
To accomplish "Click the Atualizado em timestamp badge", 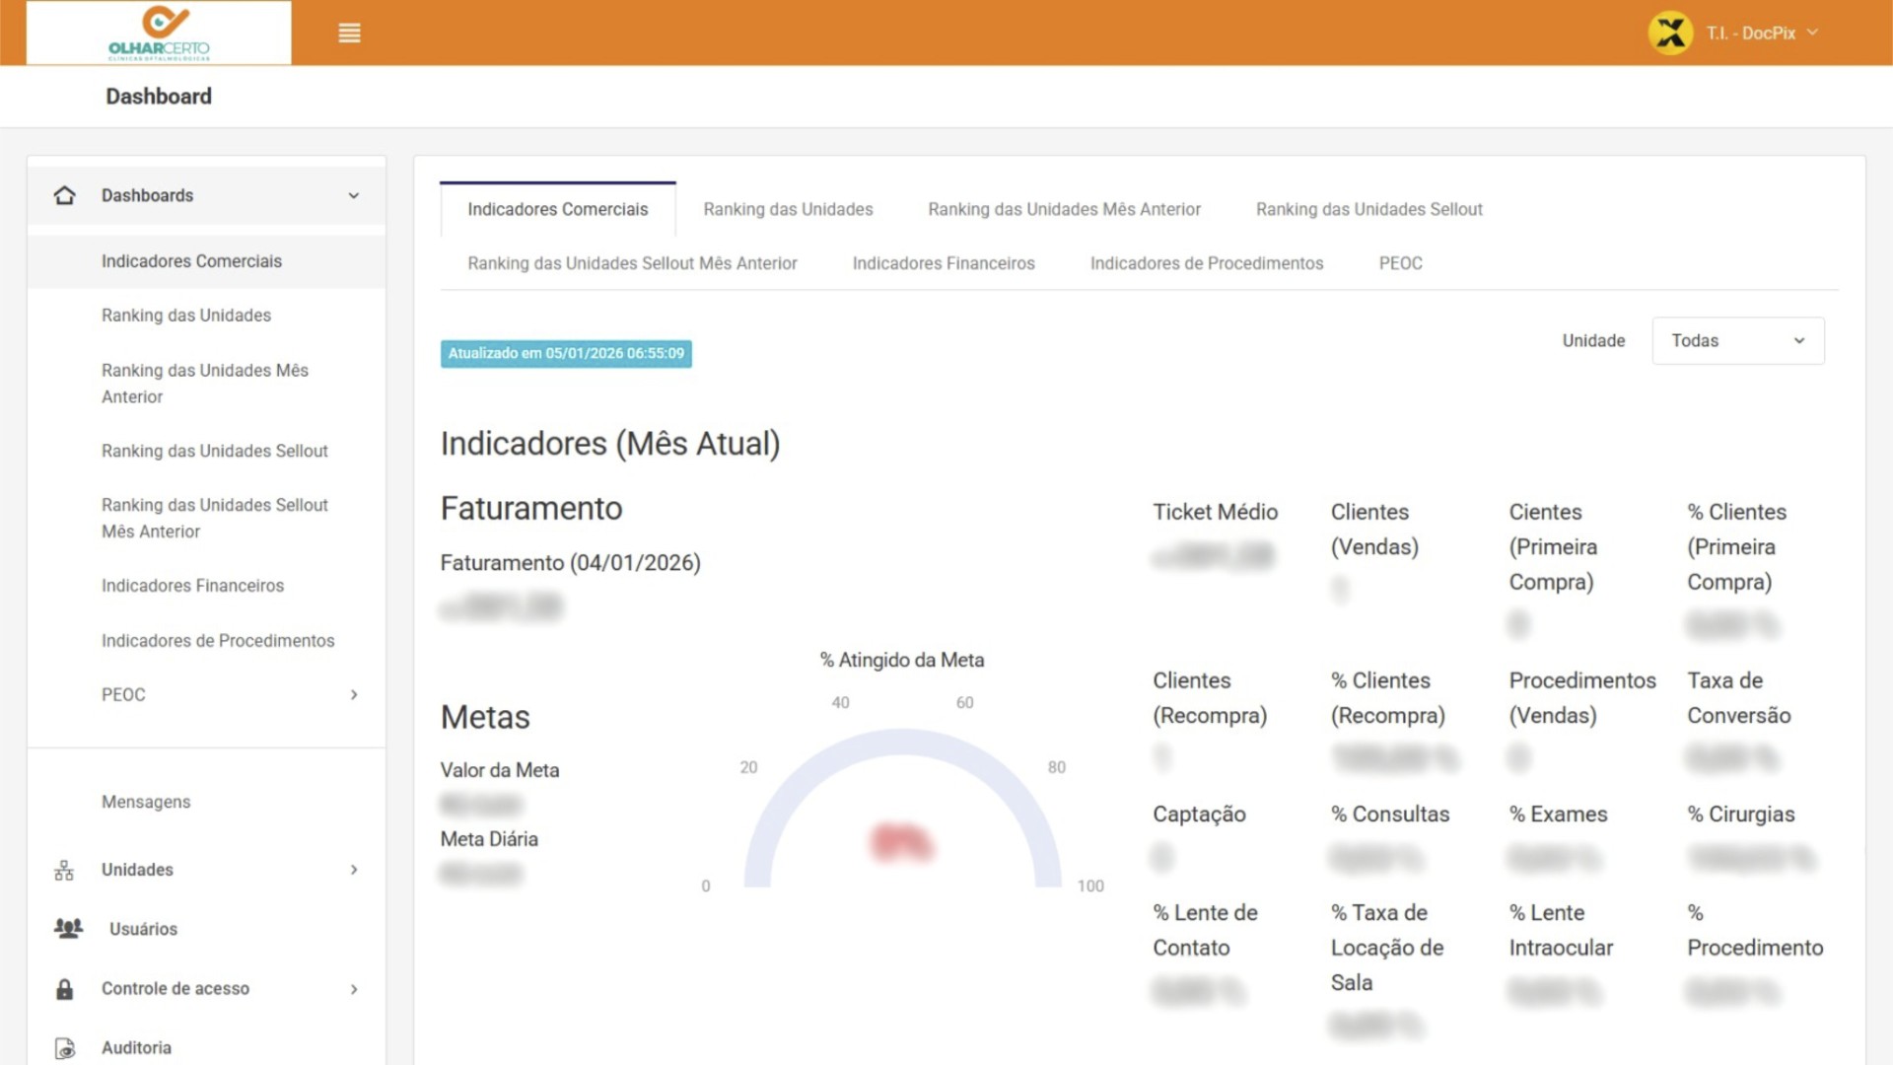I will pyautogui.click(x=566, y=354).
